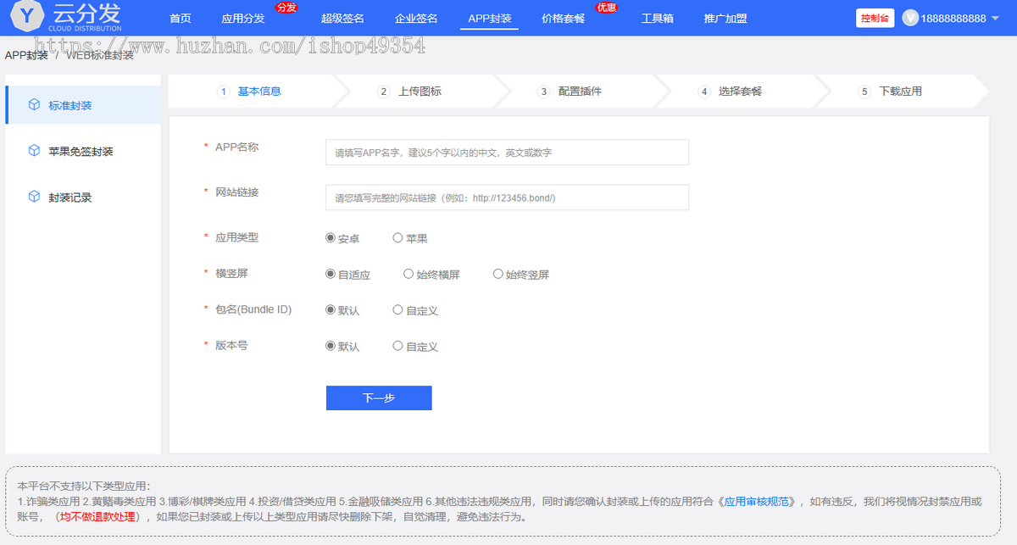Click the red 优惠 badge on 价格套餐

click(x=606, y=8)
